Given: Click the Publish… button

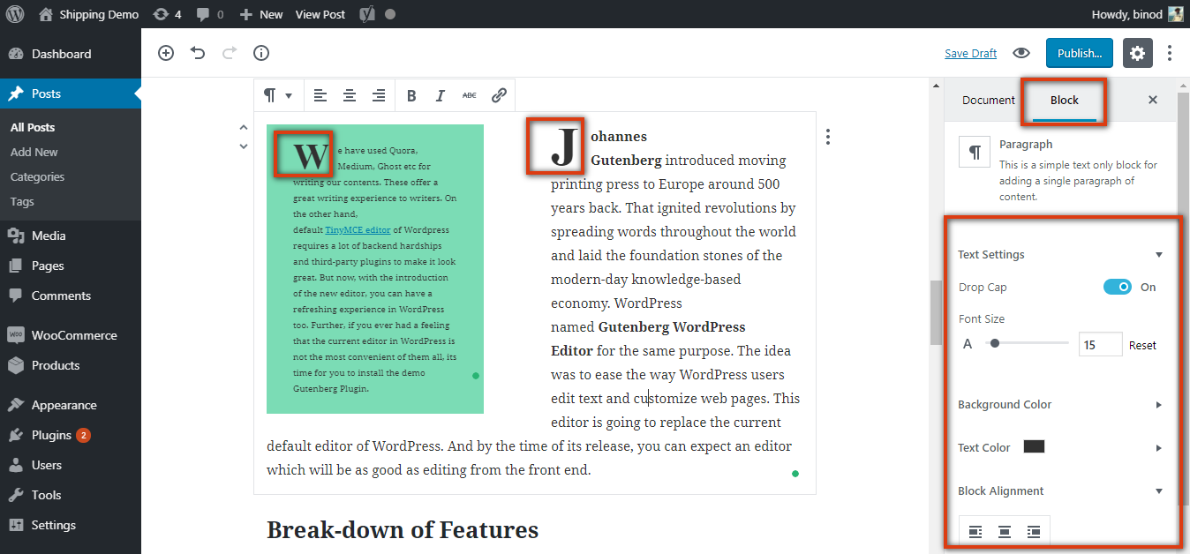Looking at the screenshot, I should point(1079,53).
